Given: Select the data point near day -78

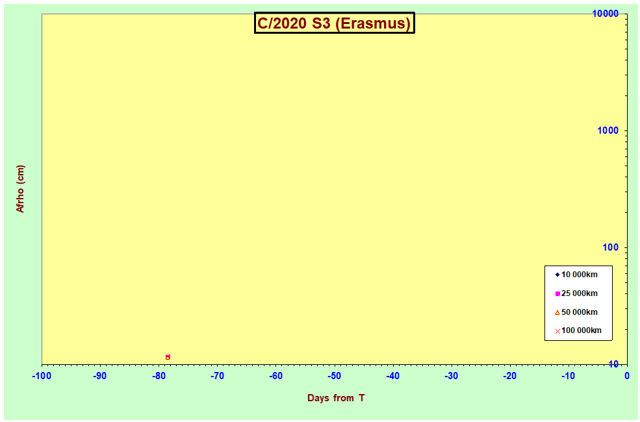Looking at the screenshot, I should (x=168, y=357).
